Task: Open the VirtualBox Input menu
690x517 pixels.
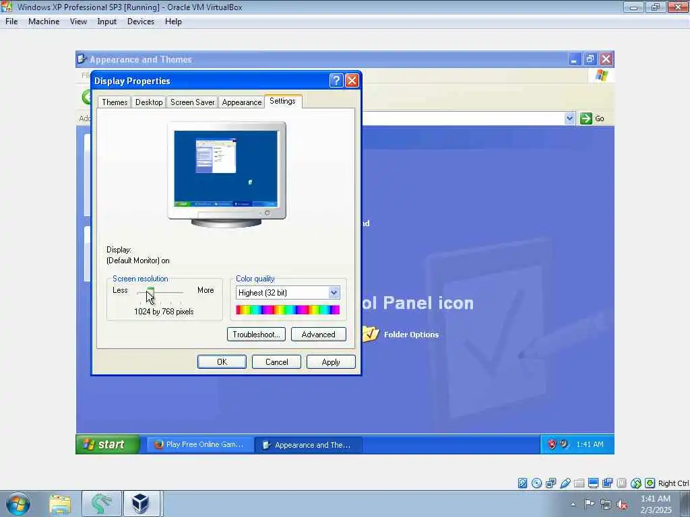Action: [x=107, y=22]
